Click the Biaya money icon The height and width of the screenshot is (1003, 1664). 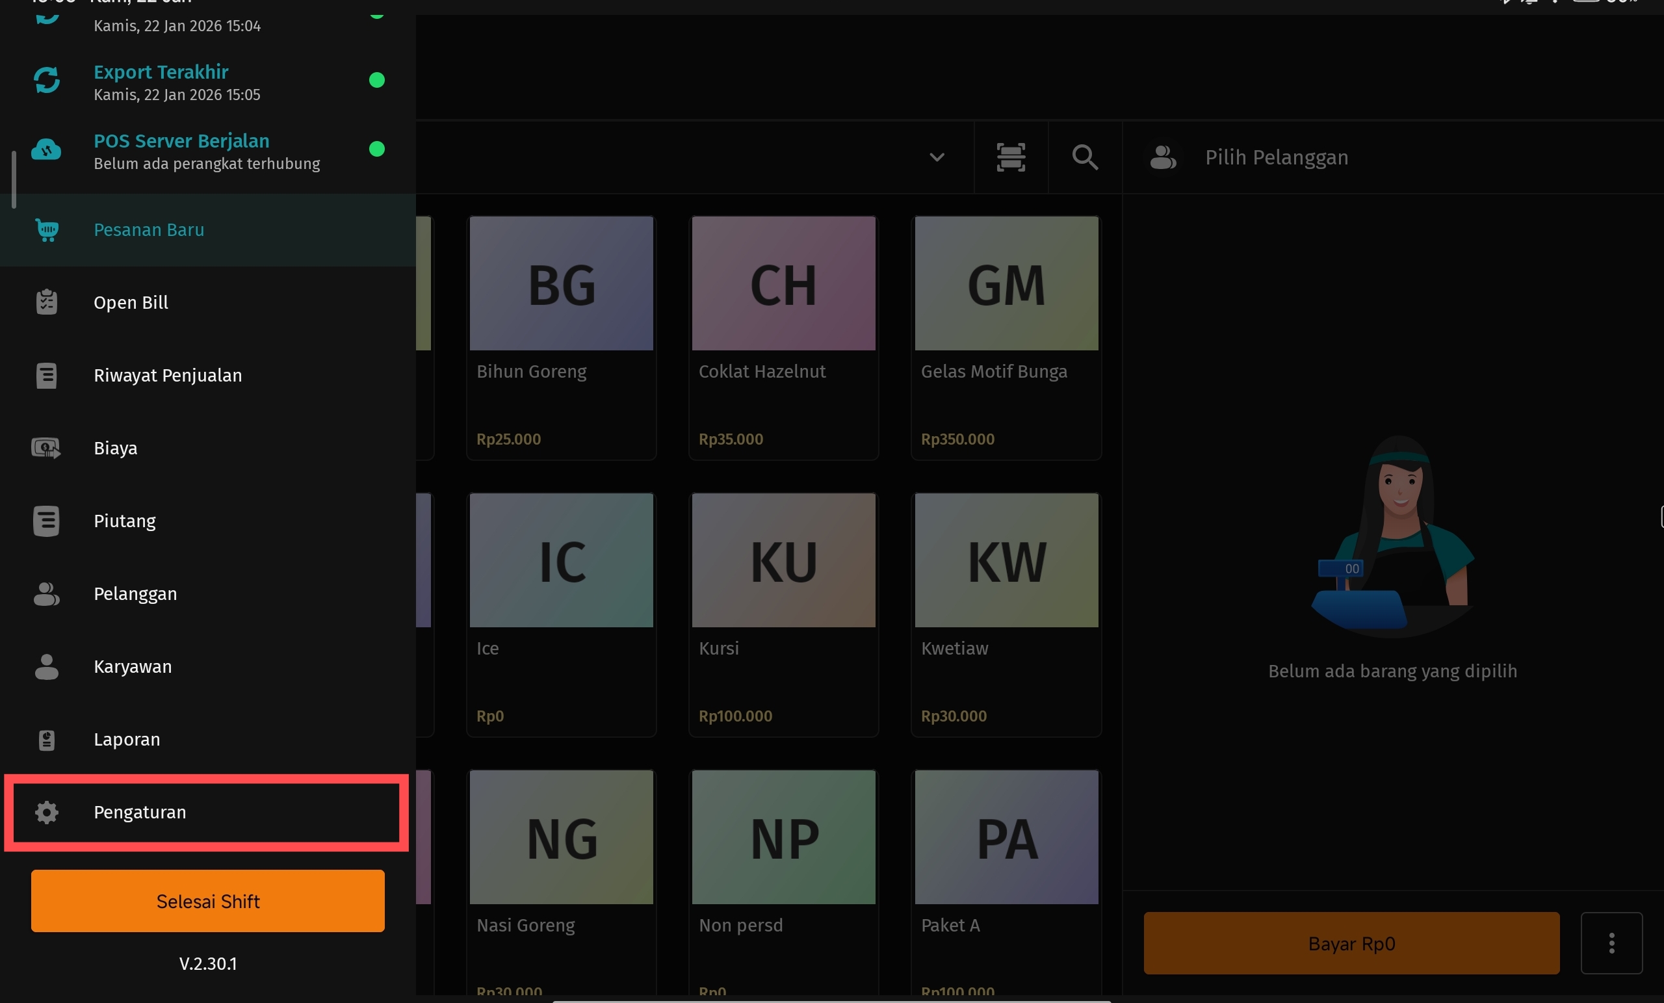[x=47, y=448]
